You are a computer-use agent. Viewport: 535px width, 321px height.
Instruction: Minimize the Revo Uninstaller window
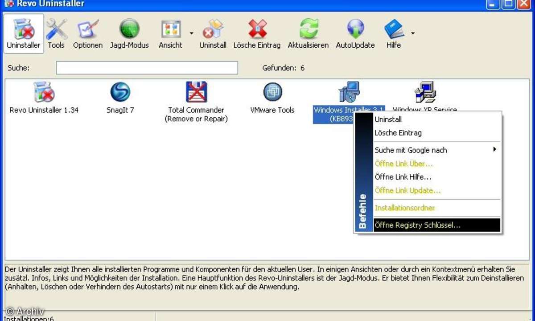492,4
